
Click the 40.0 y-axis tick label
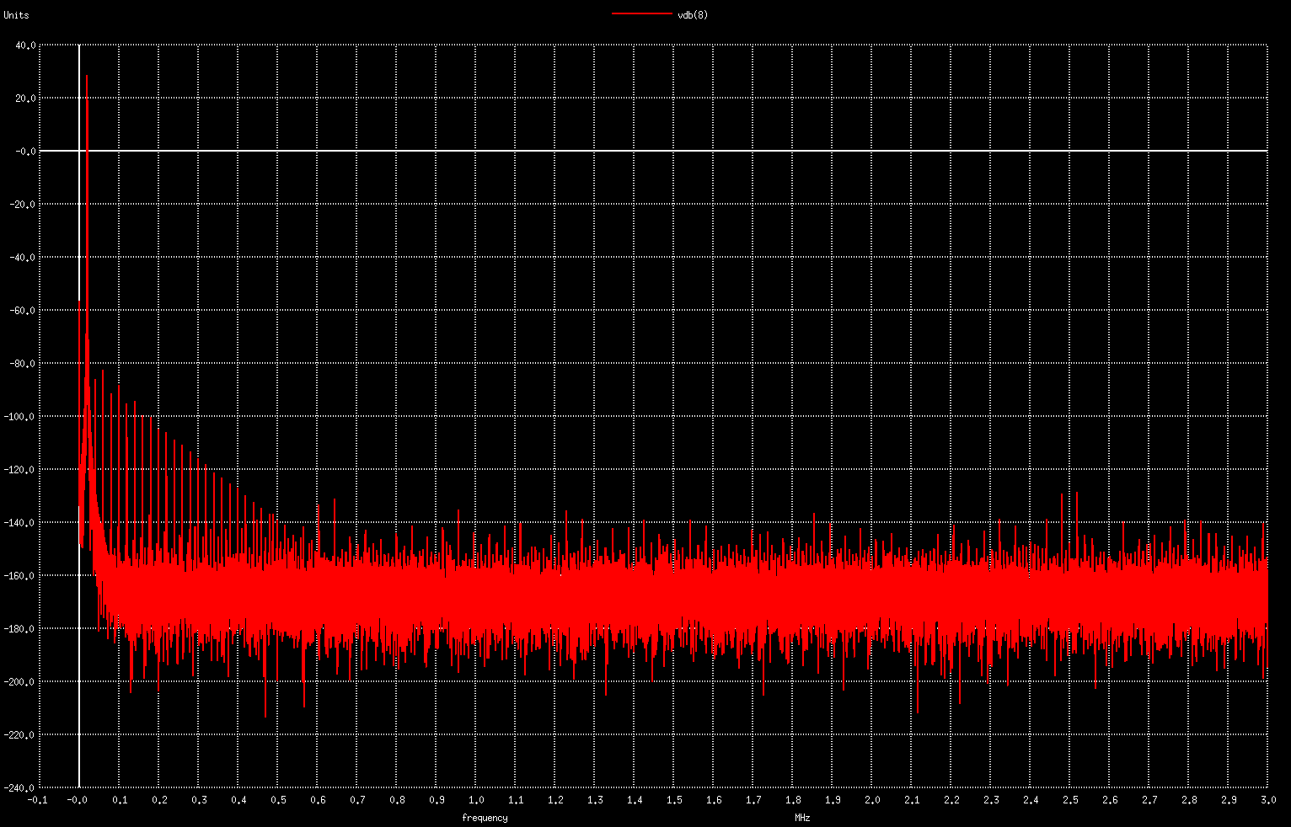click(26, 46)
